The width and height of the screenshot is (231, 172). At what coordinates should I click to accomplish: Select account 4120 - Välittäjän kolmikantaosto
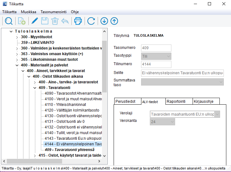72,110
